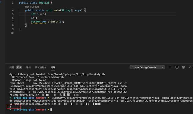Switch to the 调试控制台 debug console tab

pos(41,67)
